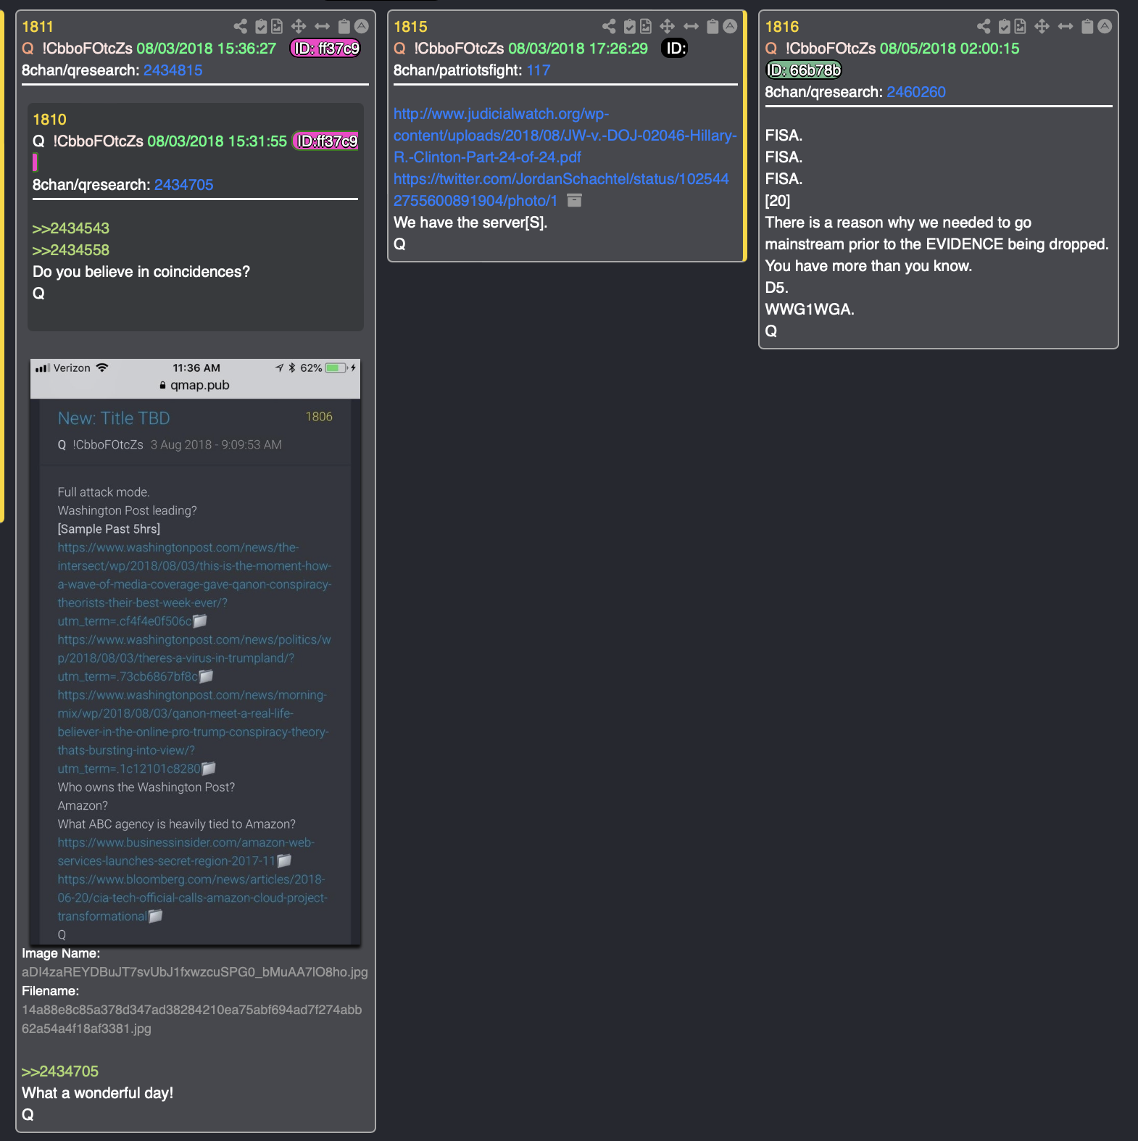Image resolution: width=1138 pixels, height=1141 pixels.
Task: Click clipboard-check icon on post 1815
Action: pyautogui.click(x=630, y=27)
